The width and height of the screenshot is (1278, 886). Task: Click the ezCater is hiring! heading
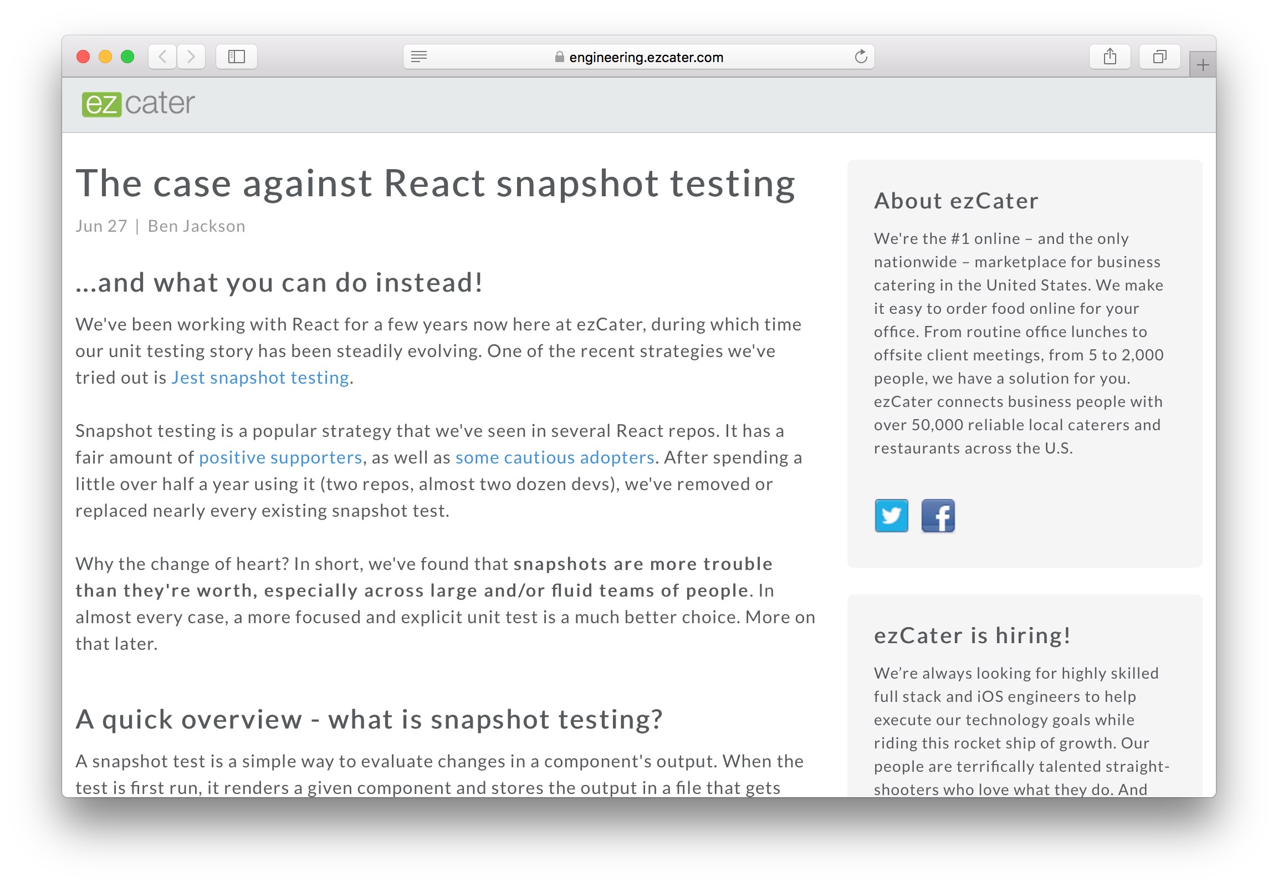point(972,635)
